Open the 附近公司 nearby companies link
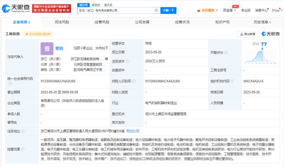Viewport: 284px width, 167px height. 133,131
